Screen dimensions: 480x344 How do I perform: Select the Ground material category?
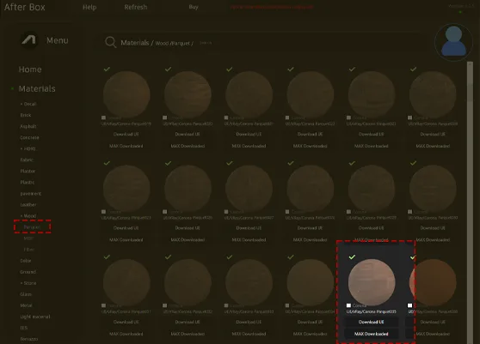28,272
